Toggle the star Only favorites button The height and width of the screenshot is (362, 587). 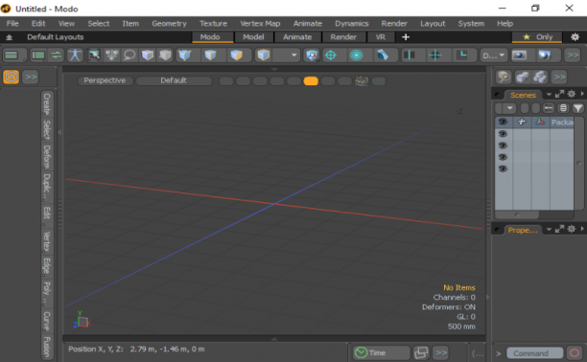point(537,37)
